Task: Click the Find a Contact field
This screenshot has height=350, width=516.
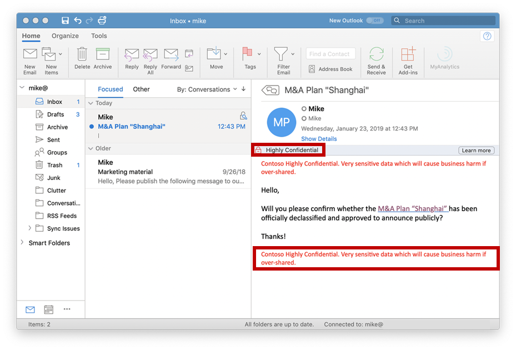Action: (330, 54)
